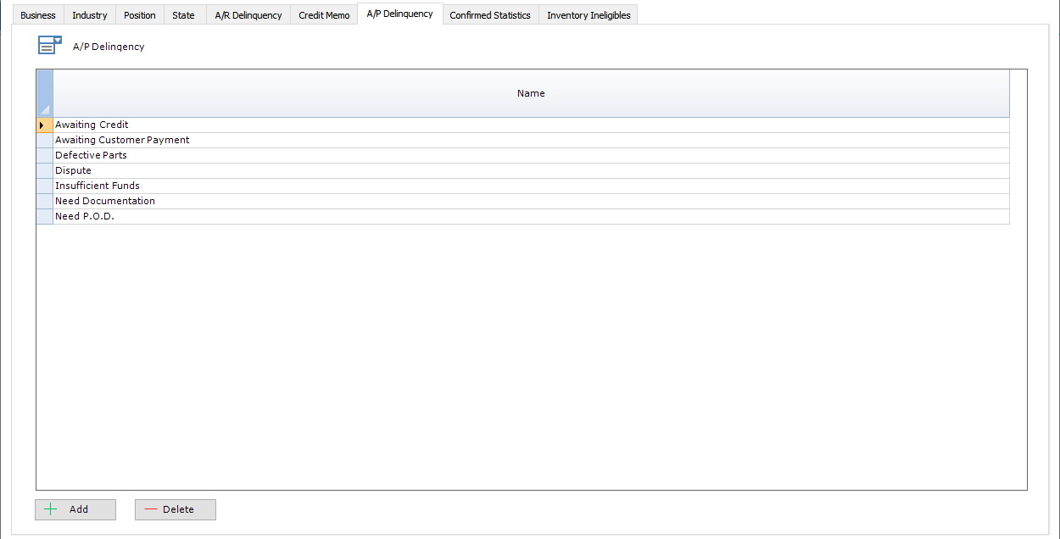This screenshot has height=539, width=1060.
Task: Switch to the A/R Delinquency tab
Action: coord(248,14)
